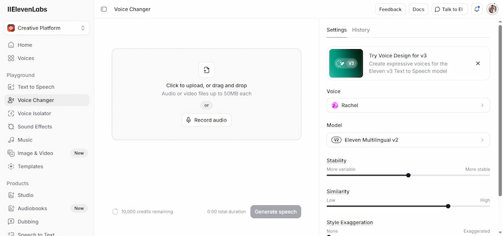
Task: Click the Voice Changer sidebar icon
Action: point(11,100)
